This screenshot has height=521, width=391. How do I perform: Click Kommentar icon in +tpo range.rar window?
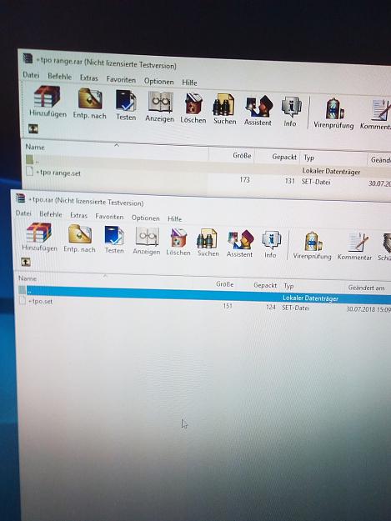tap(381, 110)
